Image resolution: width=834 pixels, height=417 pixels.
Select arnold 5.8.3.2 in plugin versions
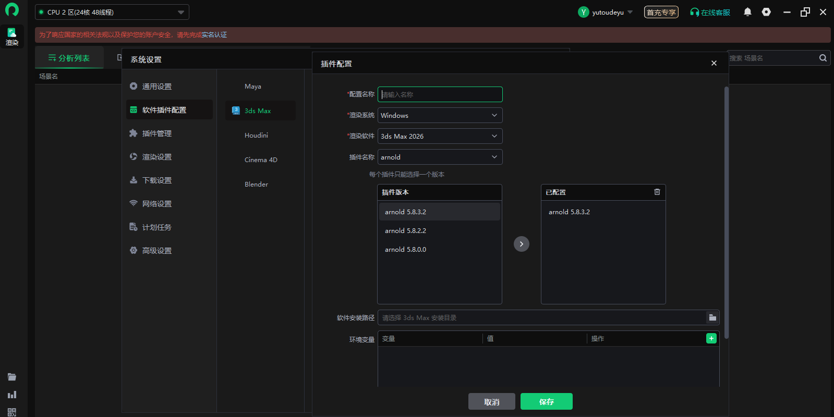[439, 212]
